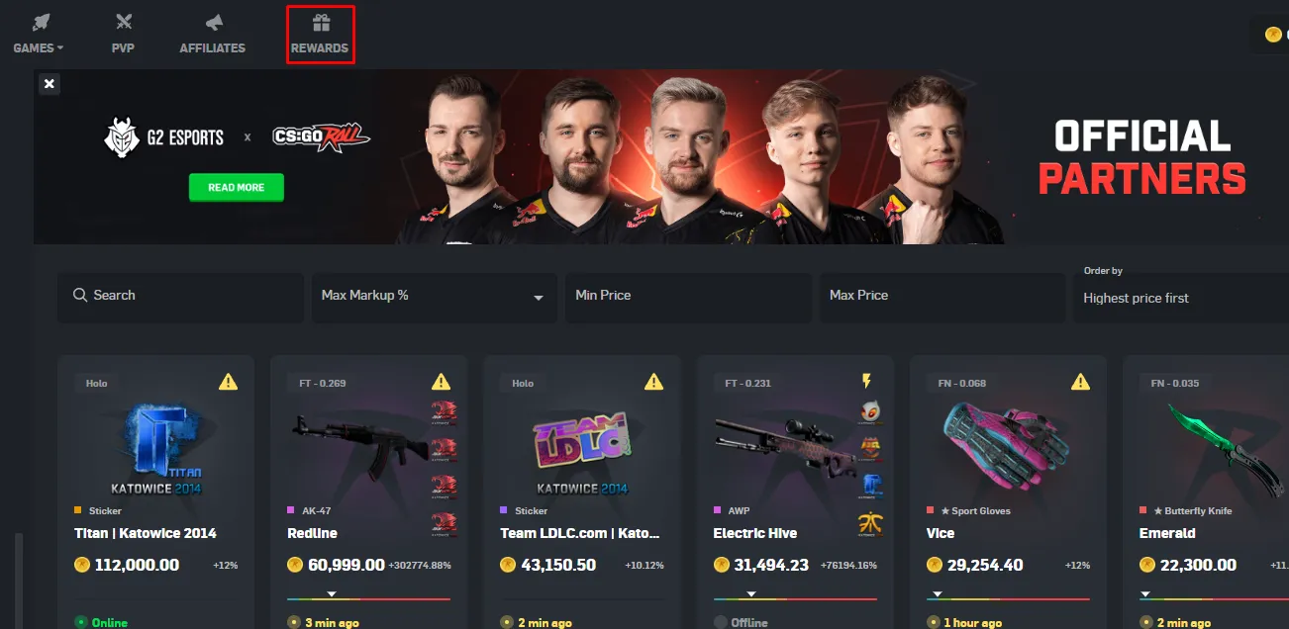Open the Affiliates megaphone icon
Viewport: 1289px width, 629px height.
213,23
